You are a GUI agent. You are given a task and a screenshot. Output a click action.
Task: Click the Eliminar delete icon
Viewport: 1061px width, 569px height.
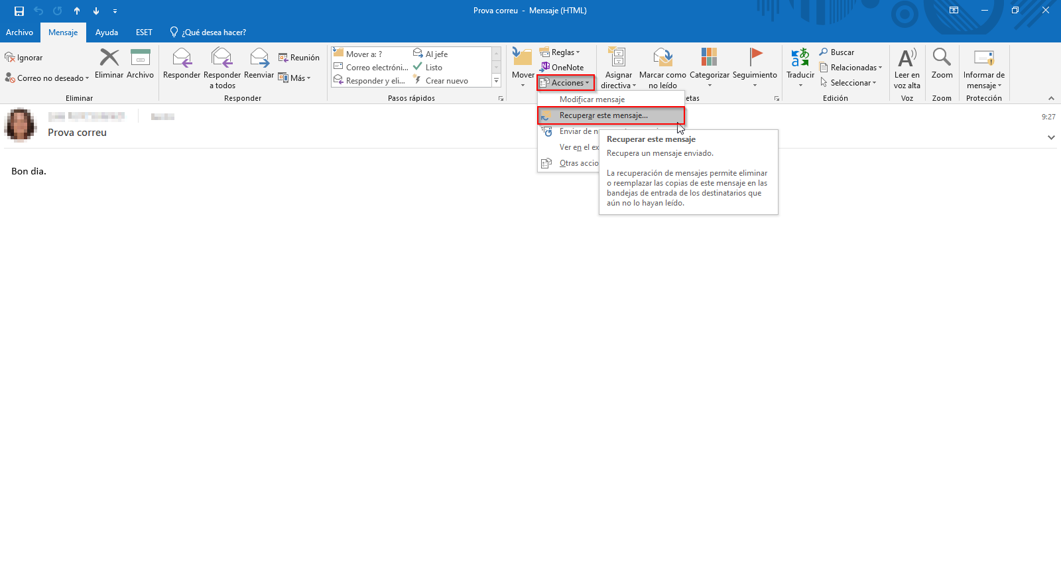tap(109, 58)
